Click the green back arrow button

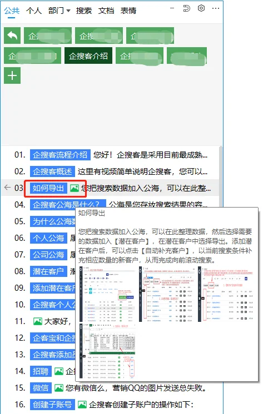click(12, 36)
